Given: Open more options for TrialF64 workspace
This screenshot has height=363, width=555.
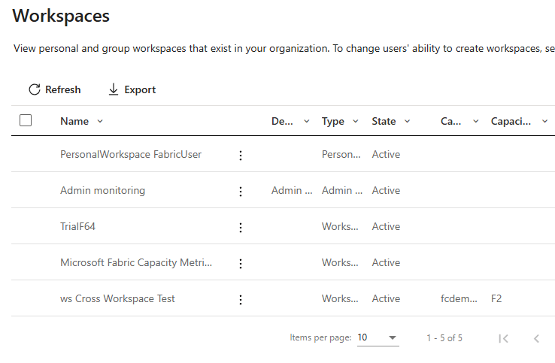Looking at the screenshot, I should 241,227.
